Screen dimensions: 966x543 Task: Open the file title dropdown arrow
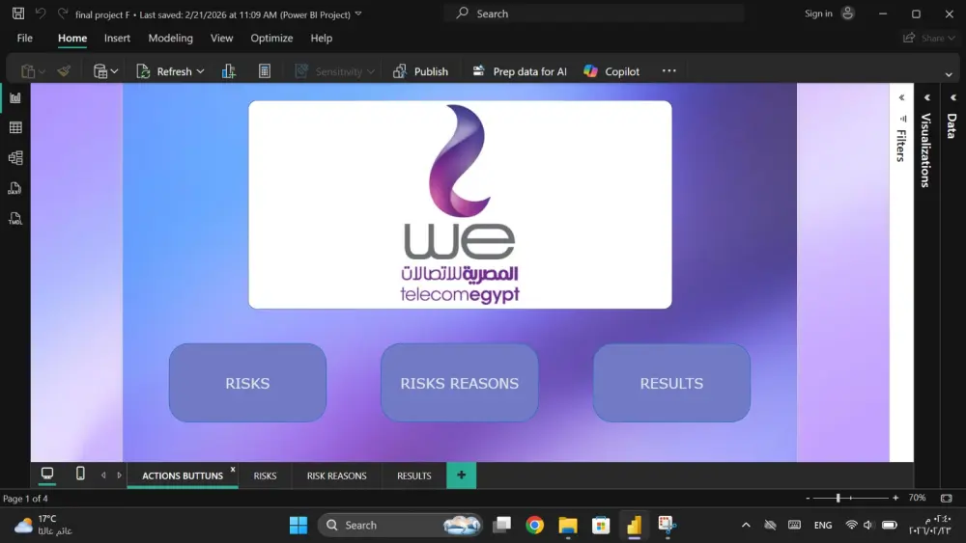[x=358, y=14]
